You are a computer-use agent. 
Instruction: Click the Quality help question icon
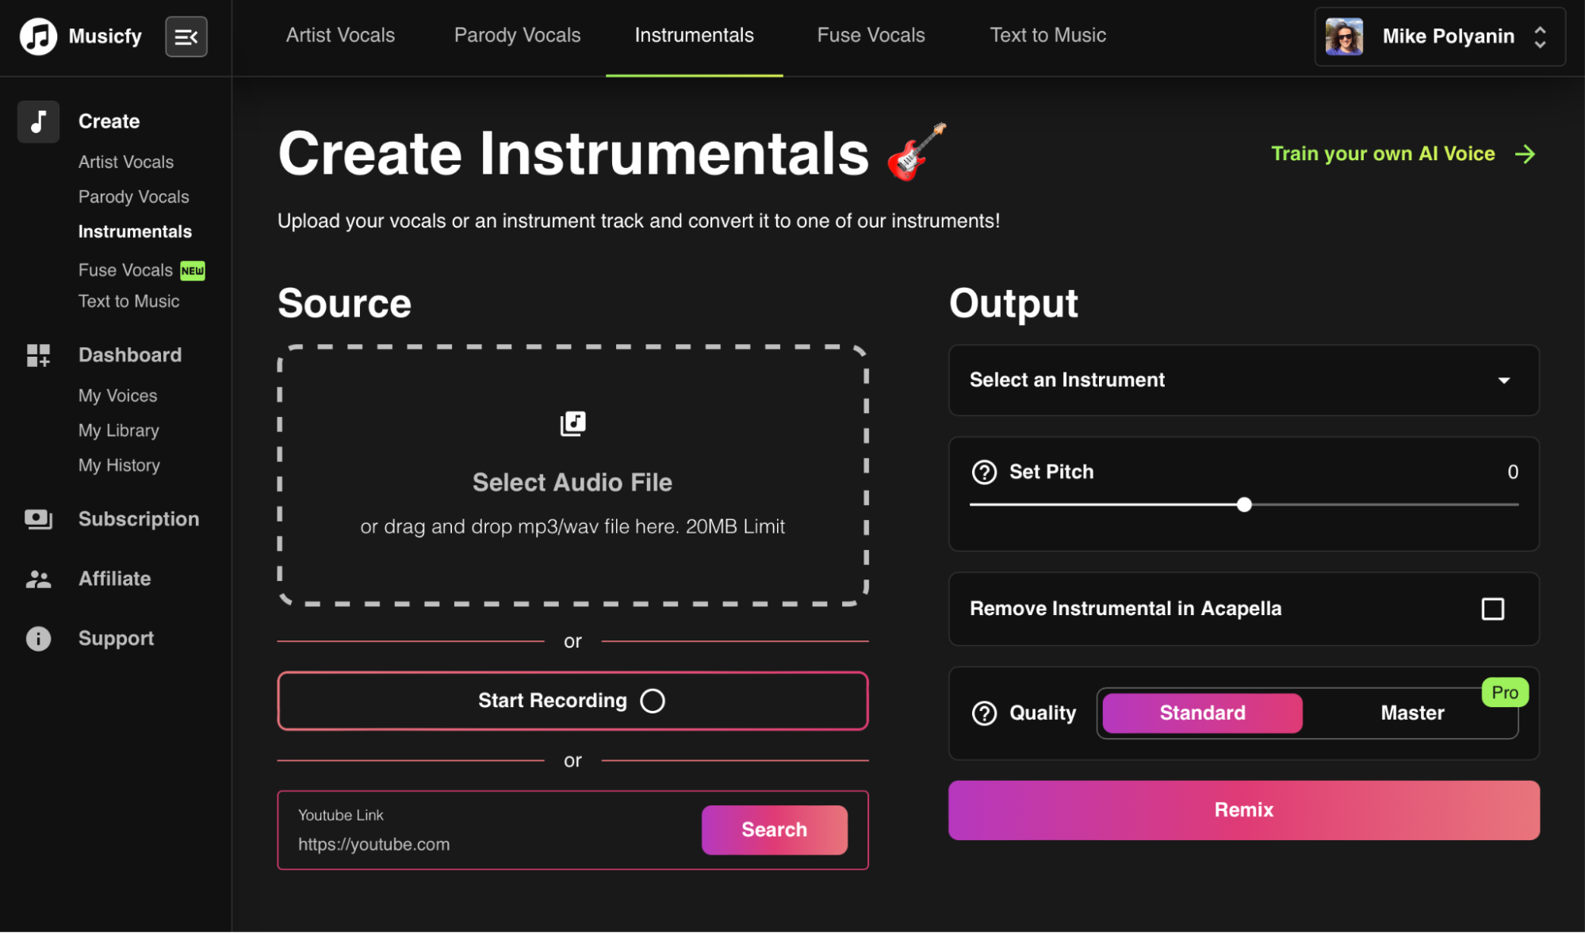[984, 713]
